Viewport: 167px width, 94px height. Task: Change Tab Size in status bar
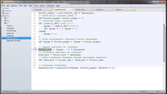[143, 91]
